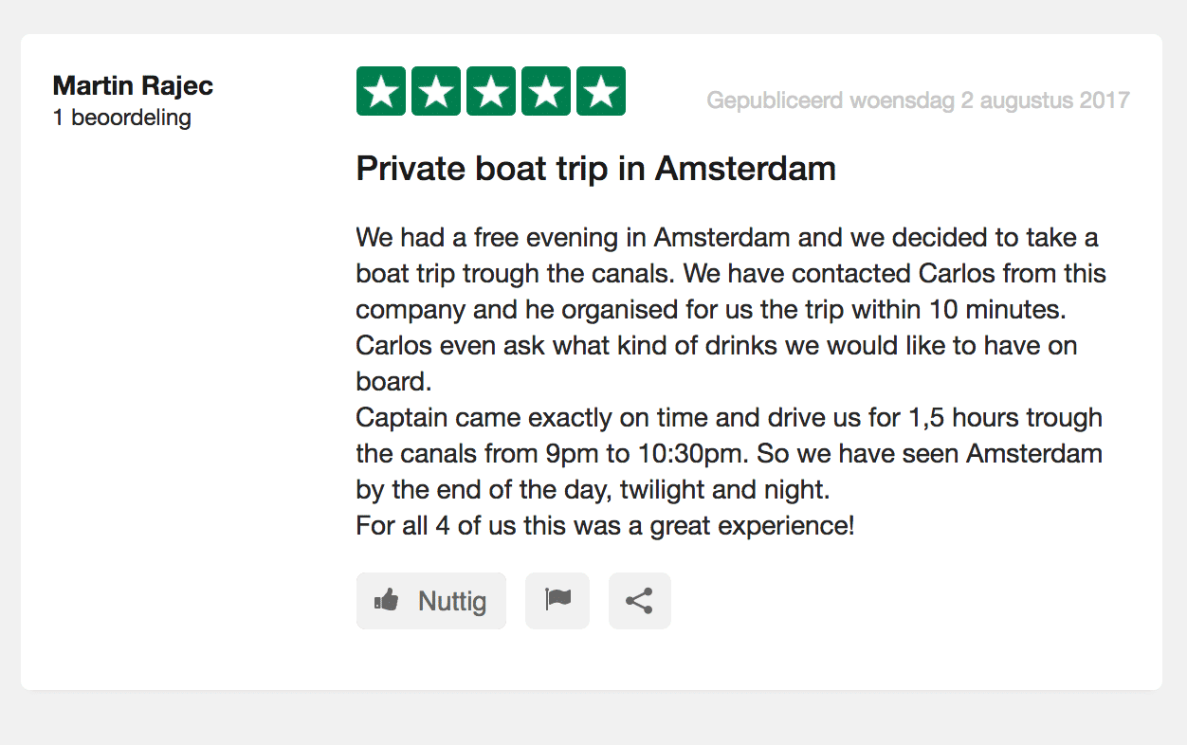Click the "Private boat trip in Amsterdam" title

(595, 169)
